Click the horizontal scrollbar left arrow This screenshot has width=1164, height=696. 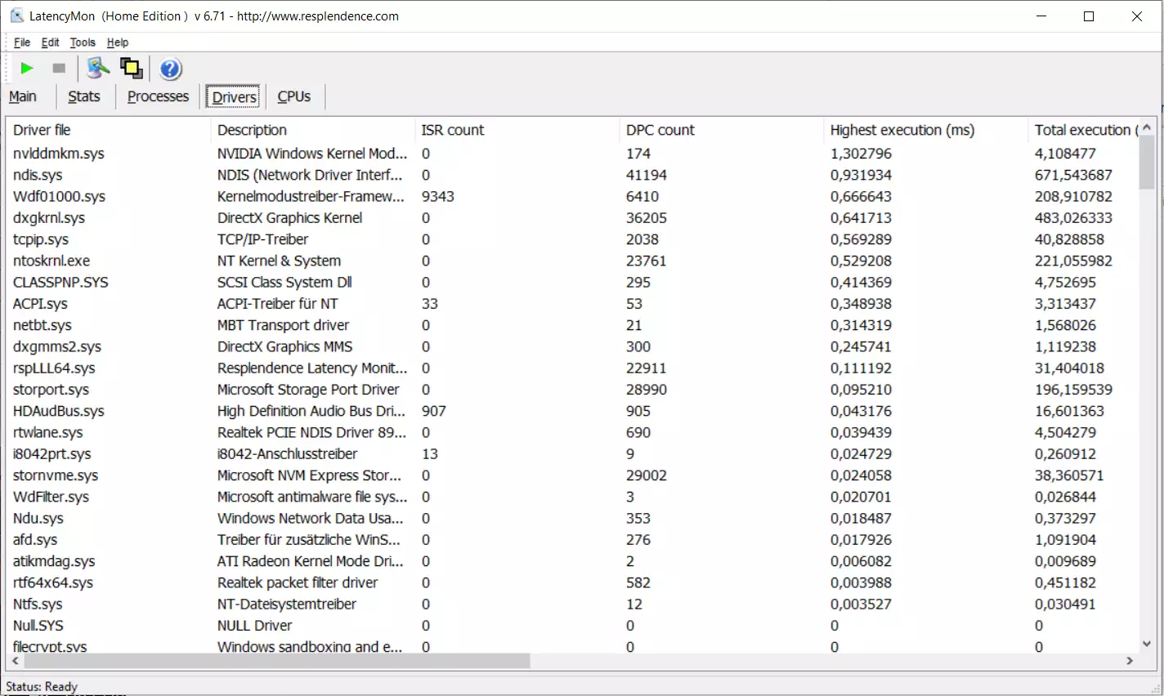point(15,661)
